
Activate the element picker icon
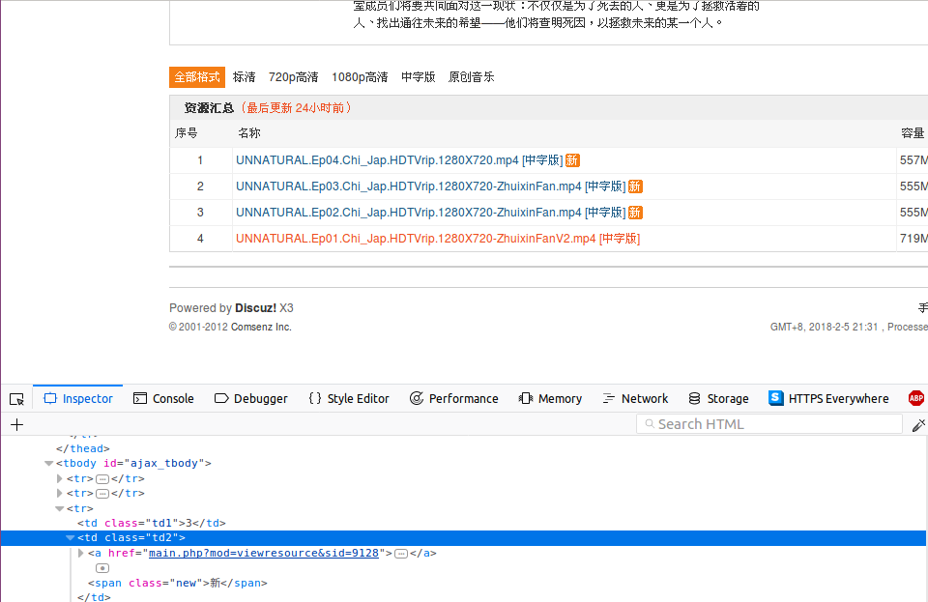click(16, 399)
